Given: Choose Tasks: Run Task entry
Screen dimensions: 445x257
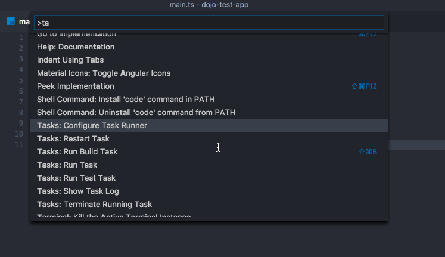Looking at the screenshot, I should (x=209, y=165).
